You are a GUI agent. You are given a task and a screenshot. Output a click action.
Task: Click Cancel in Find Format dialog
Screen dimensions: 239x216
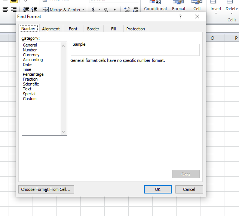pos(189,189)
